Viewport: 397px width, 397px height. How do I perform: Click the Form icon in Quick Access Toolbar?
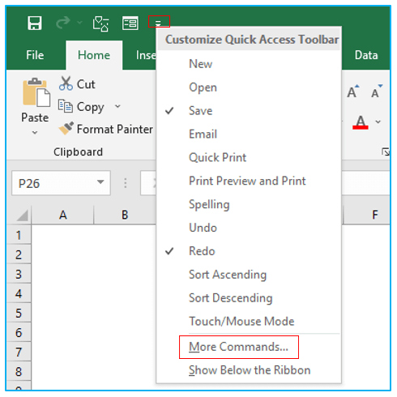pyautogui.click(x=130, y=23)
